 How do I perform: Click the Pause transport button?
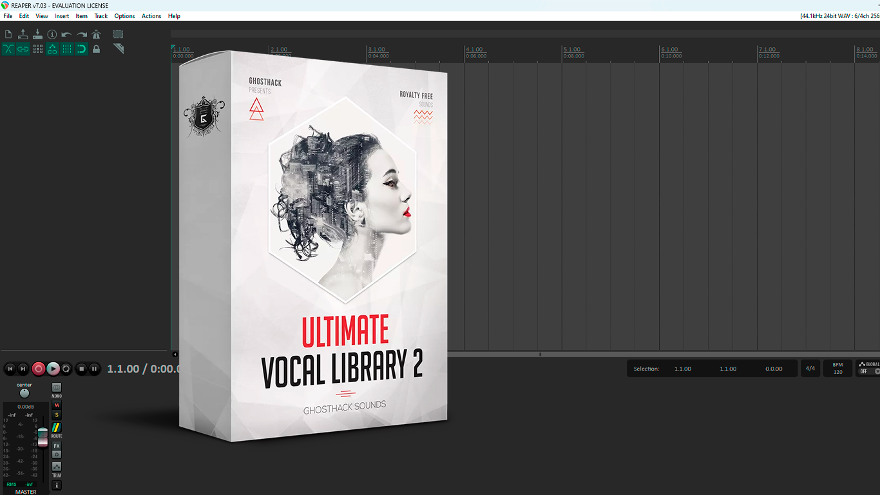(x=94, y=369)
